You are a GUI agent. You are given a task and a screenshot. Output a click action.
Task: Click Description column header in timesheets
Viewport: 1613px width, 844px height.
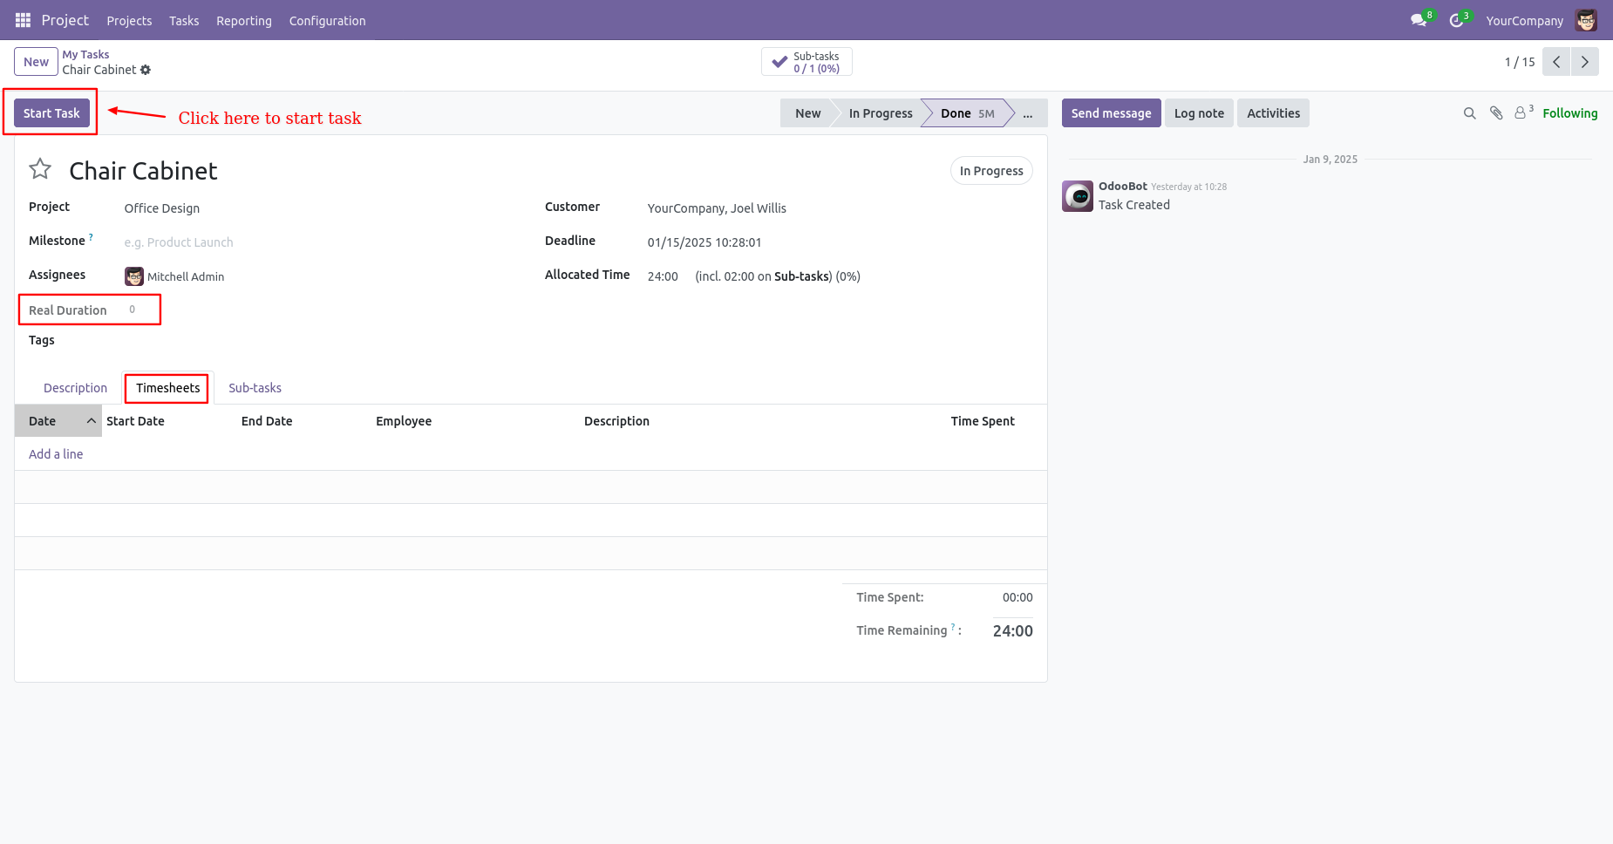616,421
